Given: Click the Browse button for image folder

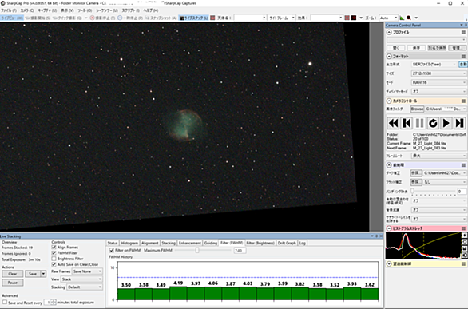Looking at the screenshot, I should coord(417,109).
